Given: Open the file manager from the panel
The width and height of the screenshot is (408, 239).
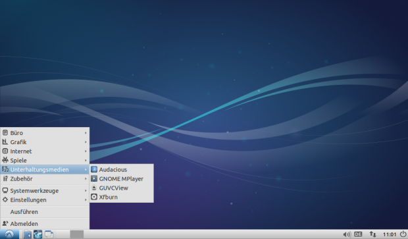Looking at the screenshot, I should point(27,234).
